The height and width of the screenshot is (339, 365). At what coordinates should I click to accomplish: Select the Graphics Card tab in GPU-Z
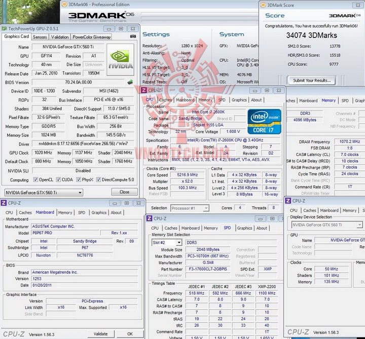coord(17,36)
